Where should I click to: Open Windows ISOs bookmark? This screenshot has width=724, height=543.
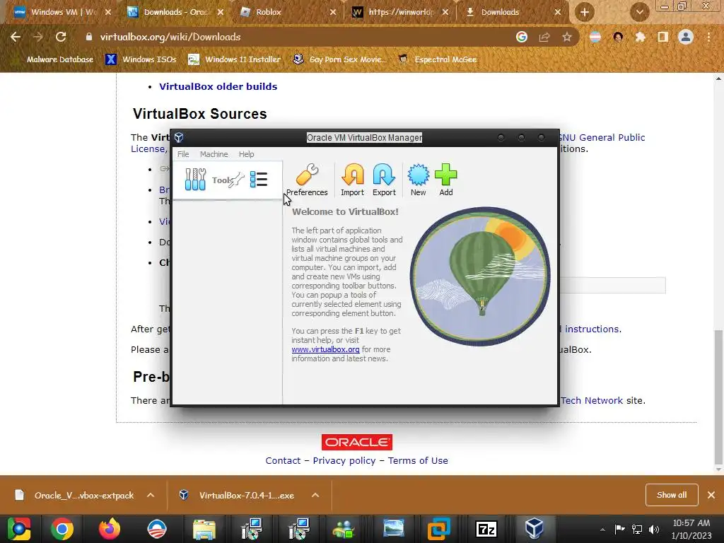coord(141,59)
